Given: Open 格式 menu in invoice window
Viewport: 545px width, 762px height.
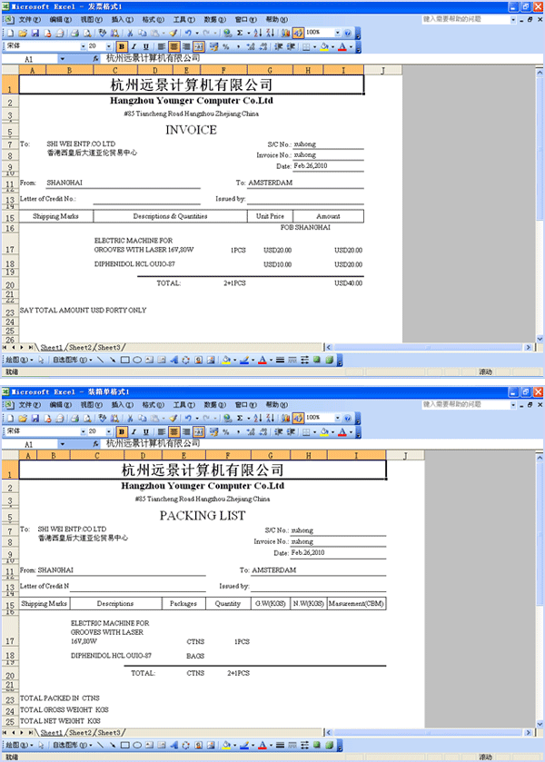Looking at the screenshot, I should 153,19.
